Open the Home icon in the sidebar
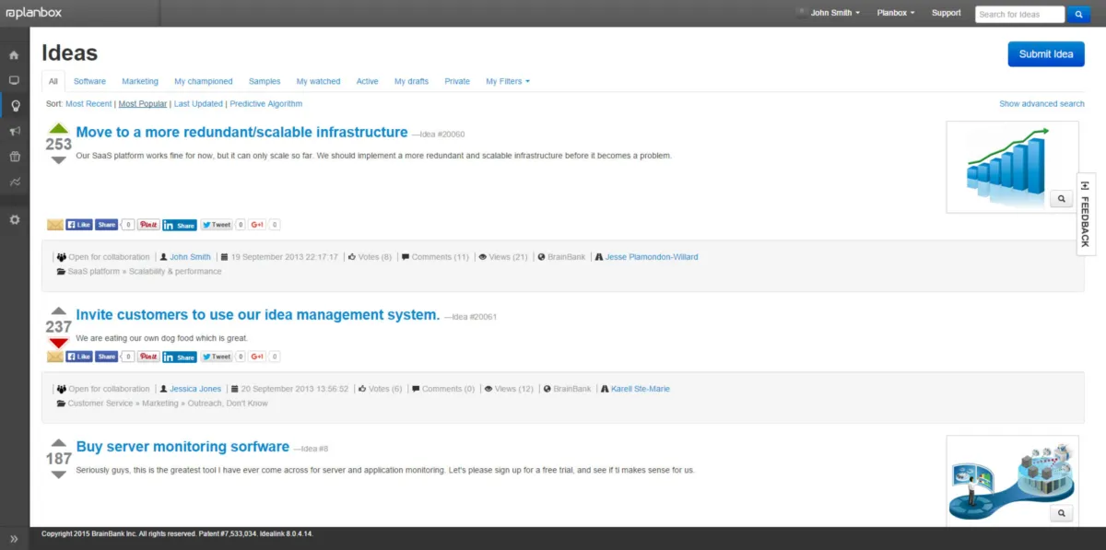Image resolution: width=1106 pixels, height=550 pixels. [x=14, y=55]
